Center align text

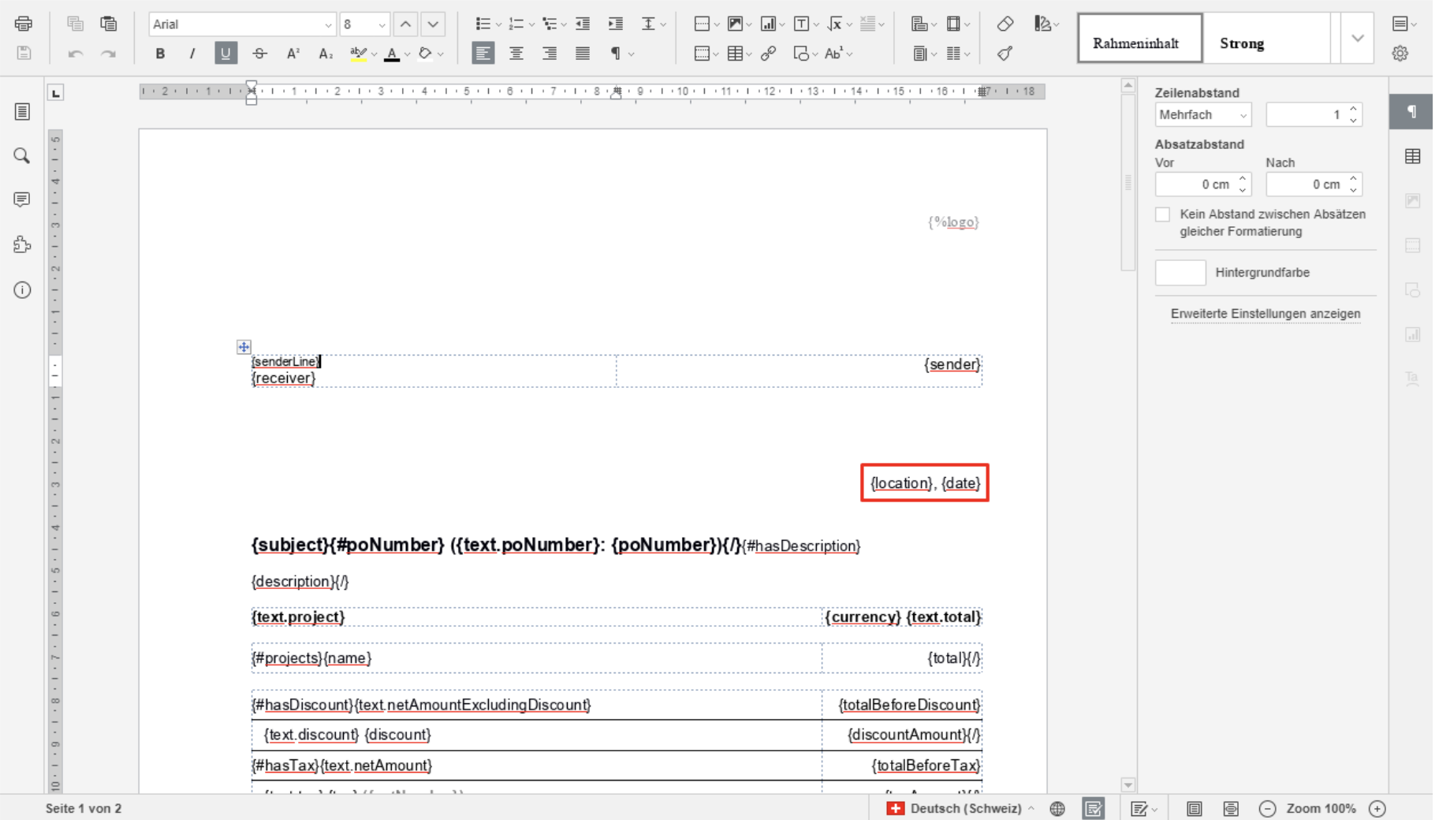pos(516,54)
